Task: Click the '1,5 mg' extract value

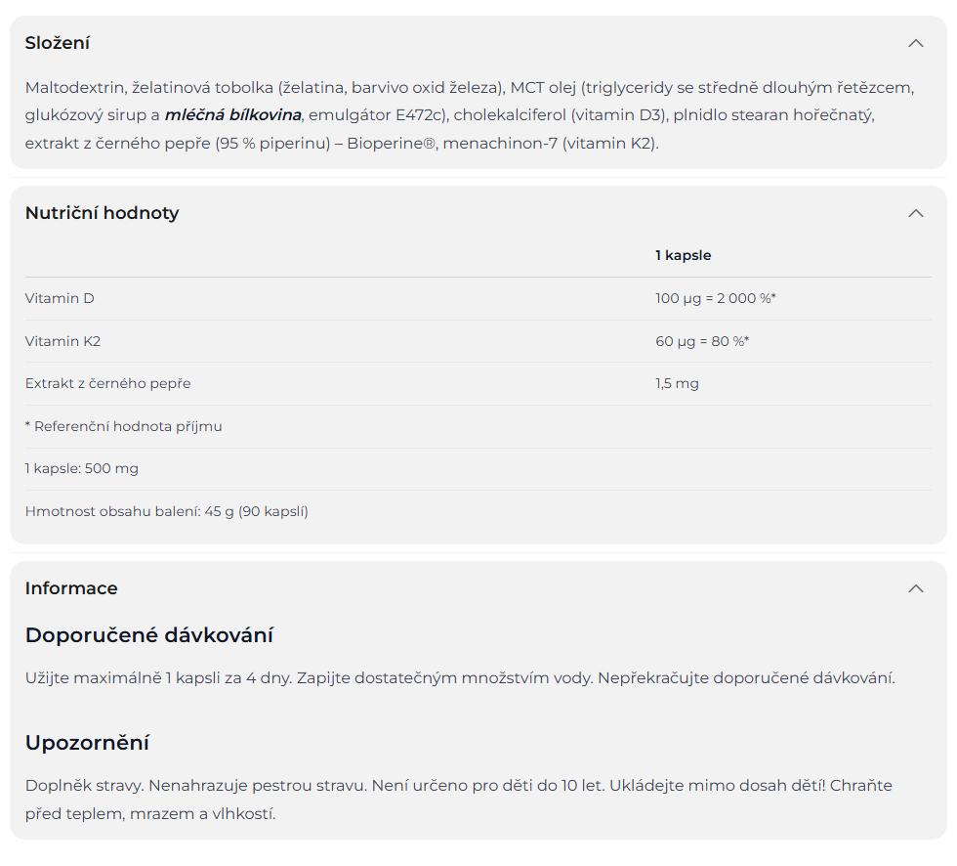Action: click(x=677, y=383)
